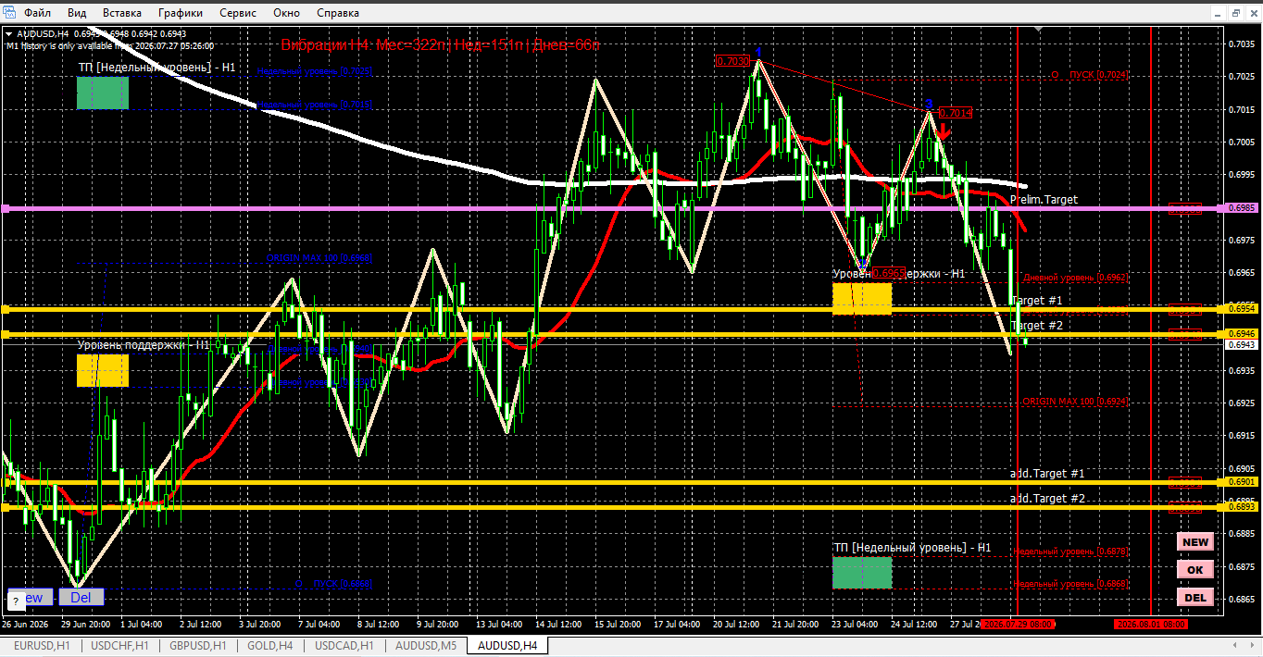
Task: Click the 0.6901 yellow axis price label
Action: click(x=1243, y=482)
